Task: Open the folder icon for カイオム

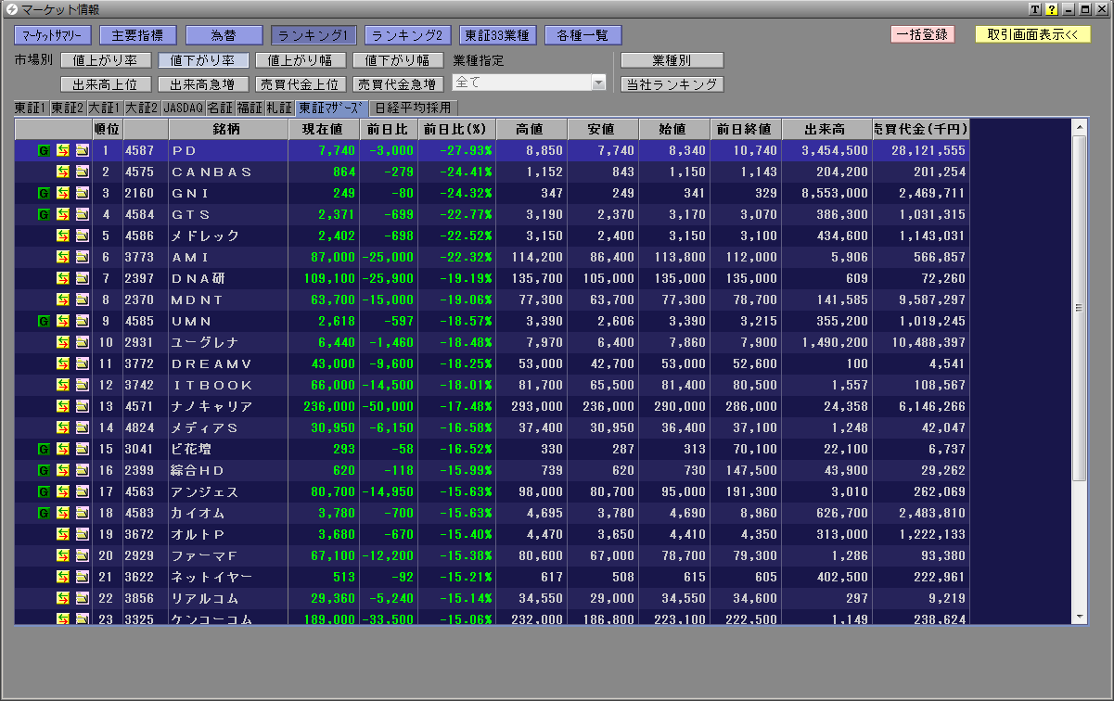Action: click(x=83, y=513)
